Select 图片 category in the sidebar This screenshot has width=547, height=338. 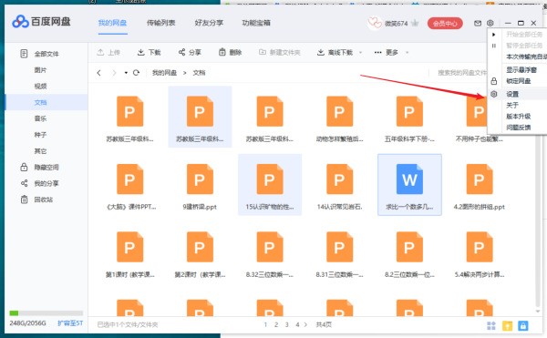point(40,70)
